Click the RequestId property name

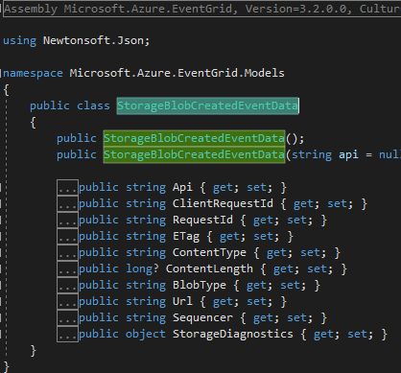(x=202, y=221)
